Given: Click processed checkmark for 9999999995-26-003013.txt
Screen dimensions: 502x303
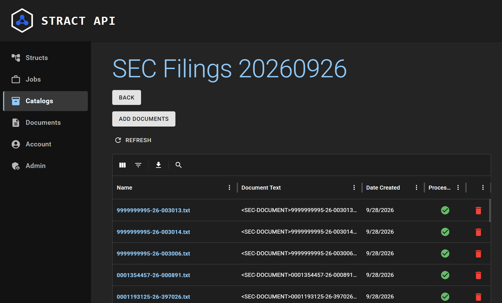Looking at the screenshot, I should [445, 210].
